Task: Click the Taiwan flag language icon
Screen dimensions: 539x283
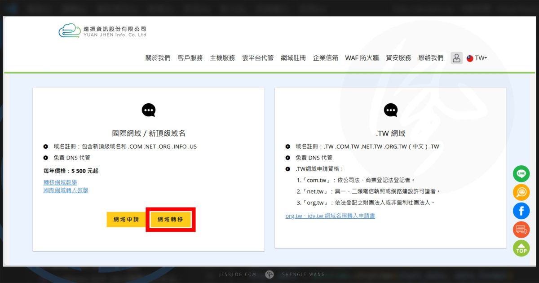Action: (469, 58)
